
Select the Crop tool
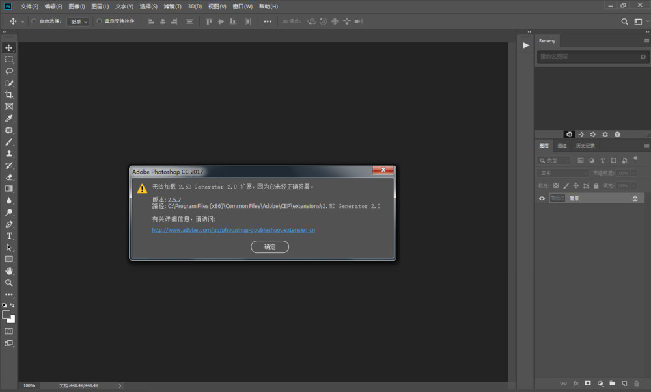click(9, 95)
